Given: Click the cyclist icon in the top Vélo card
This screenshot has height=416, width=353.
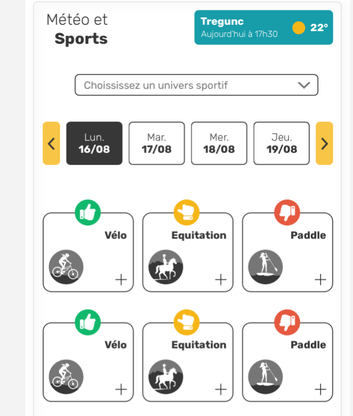Looking at the screenshot, I should point(66,267).
